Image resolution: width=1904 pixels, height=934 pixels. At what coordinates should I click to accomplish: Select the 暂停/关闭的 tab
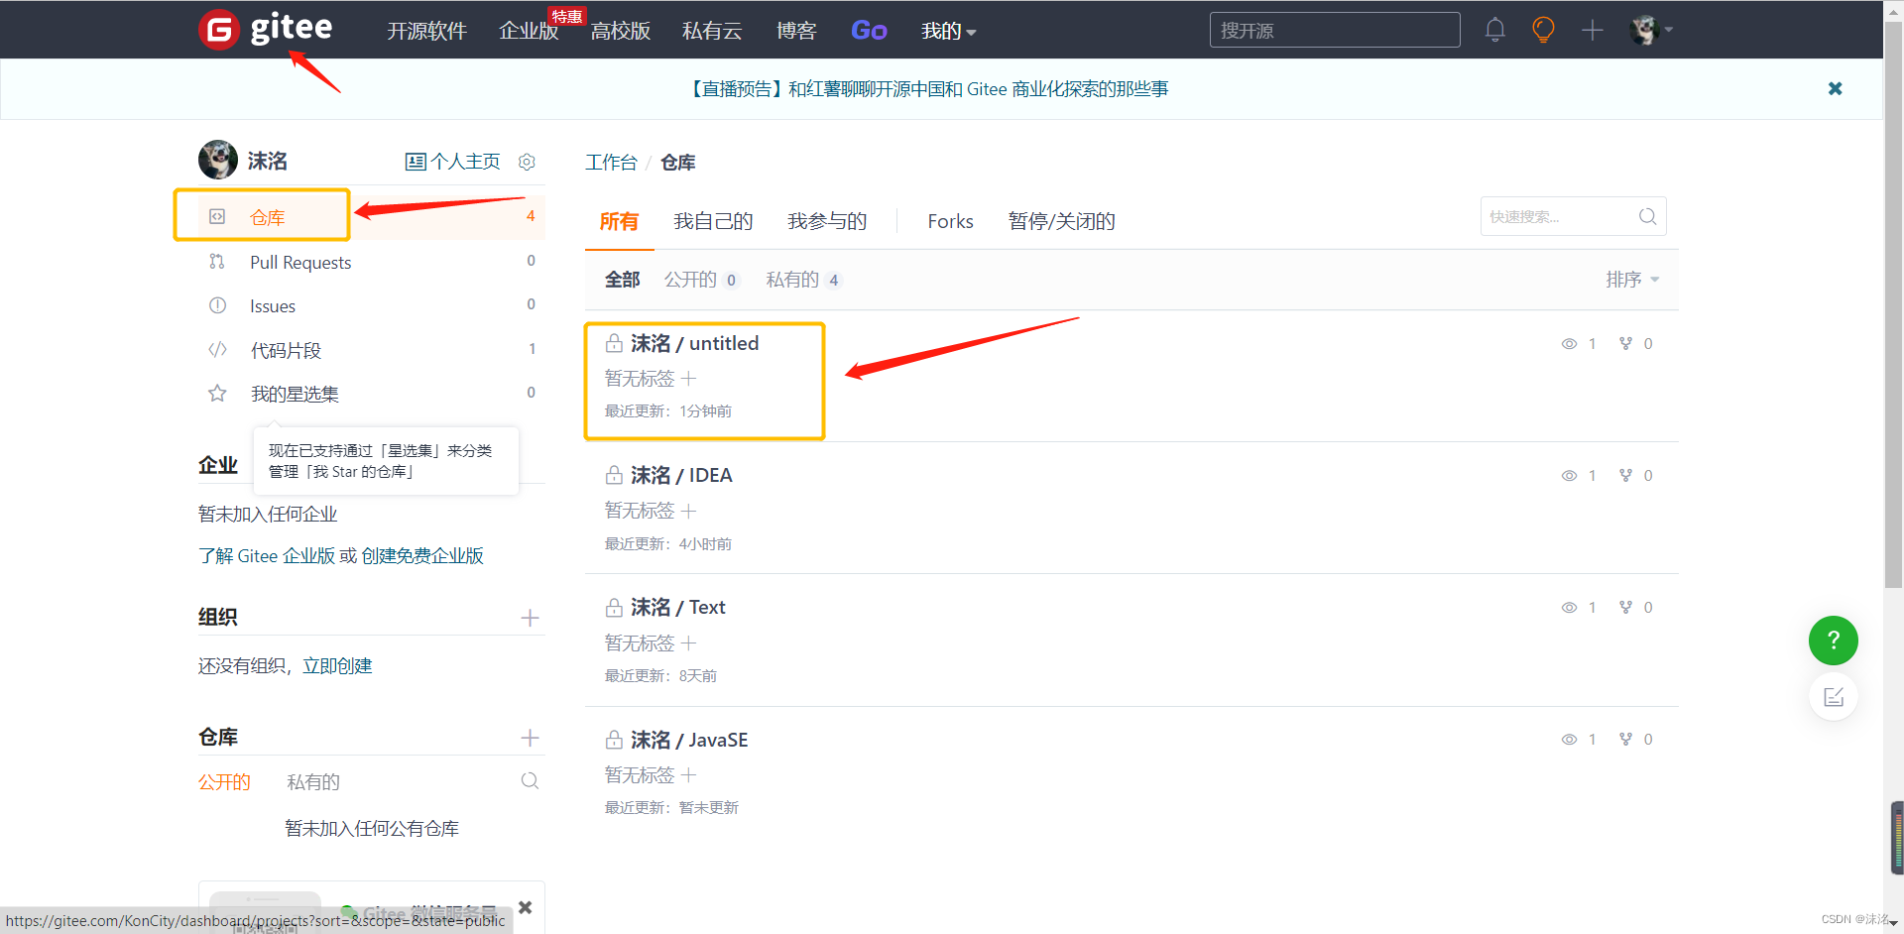[x=1061, y=221]
